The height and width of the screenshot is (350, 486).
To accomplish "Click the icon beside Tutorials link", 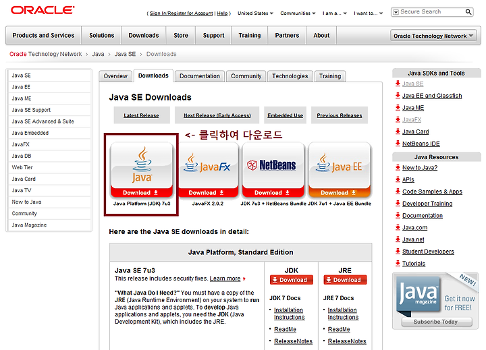I will click(398, 263).
